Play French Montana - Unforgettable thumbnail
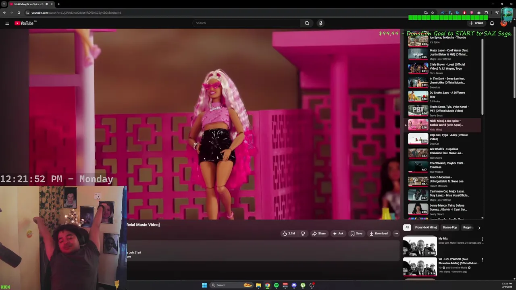The height and width of the screenshot is (290, 516). pos(418,181)
